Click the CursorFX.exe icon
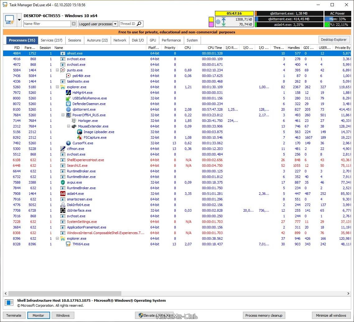This screenshot has height=322, width=354. click(68, 143)
